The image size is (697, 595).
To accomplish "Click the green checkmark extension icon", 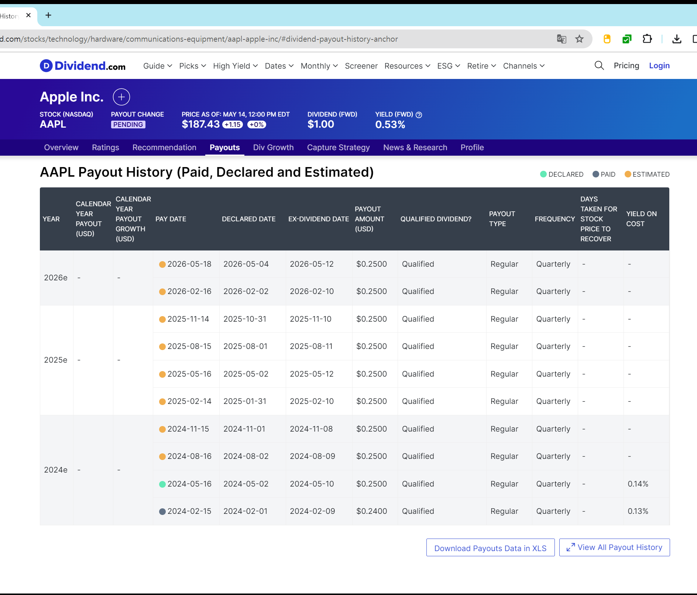I will pos(627,39).
